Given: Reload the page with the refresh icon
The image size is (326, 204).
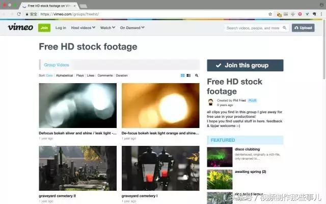Looking at the screenshot, I should tap(19, 14).
